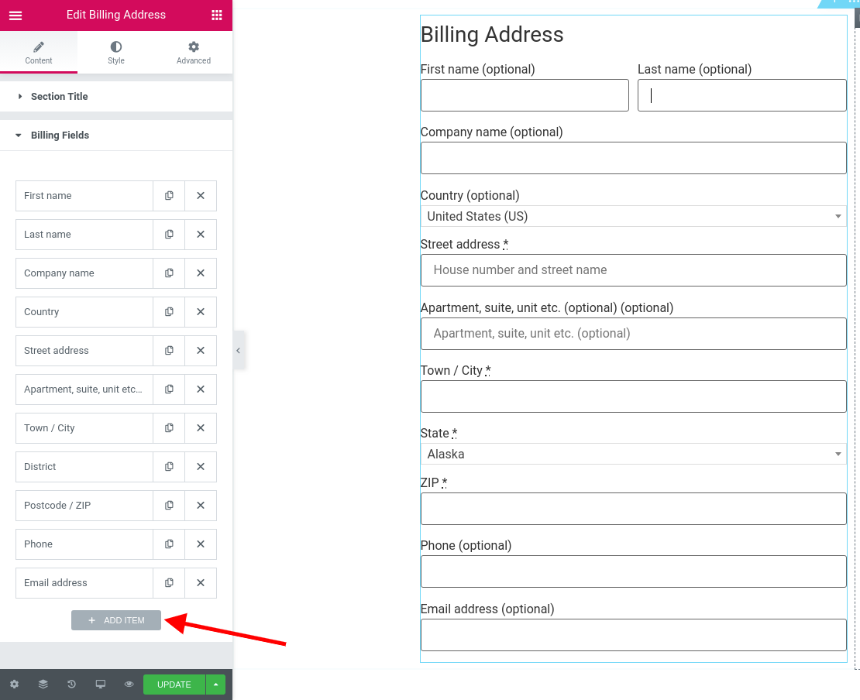860x700 pixels.
Task: Switch responsive mode device view
Action: (101, 684)
